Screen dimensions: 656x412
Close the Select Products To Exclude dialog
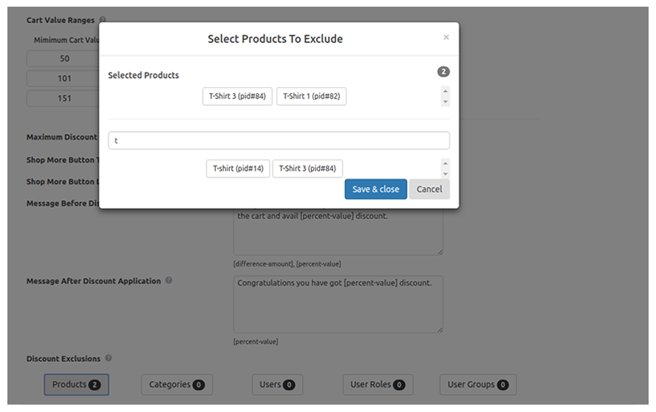tap(446, 38)
